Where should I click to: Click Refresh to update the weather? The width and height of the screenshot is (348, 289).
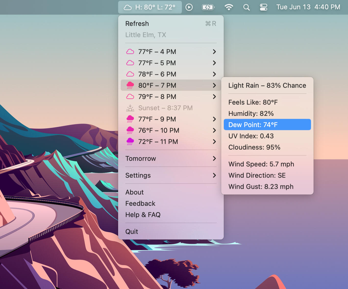[x=137, y=24]
